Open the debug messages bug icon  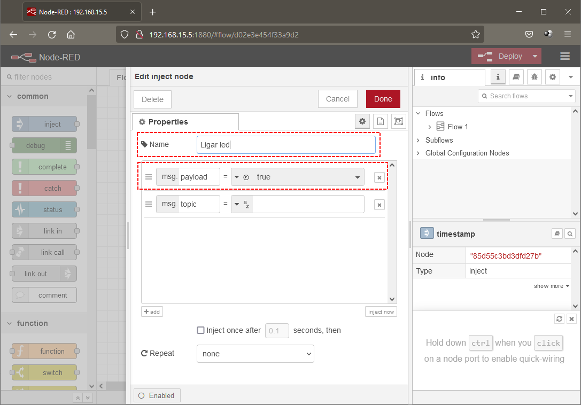pos(534,77)
